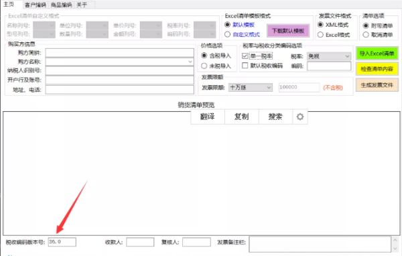Click 复制 in the popup toolbar
The width and height of the screenshot is (402, 256).
(x=241, y=117)
